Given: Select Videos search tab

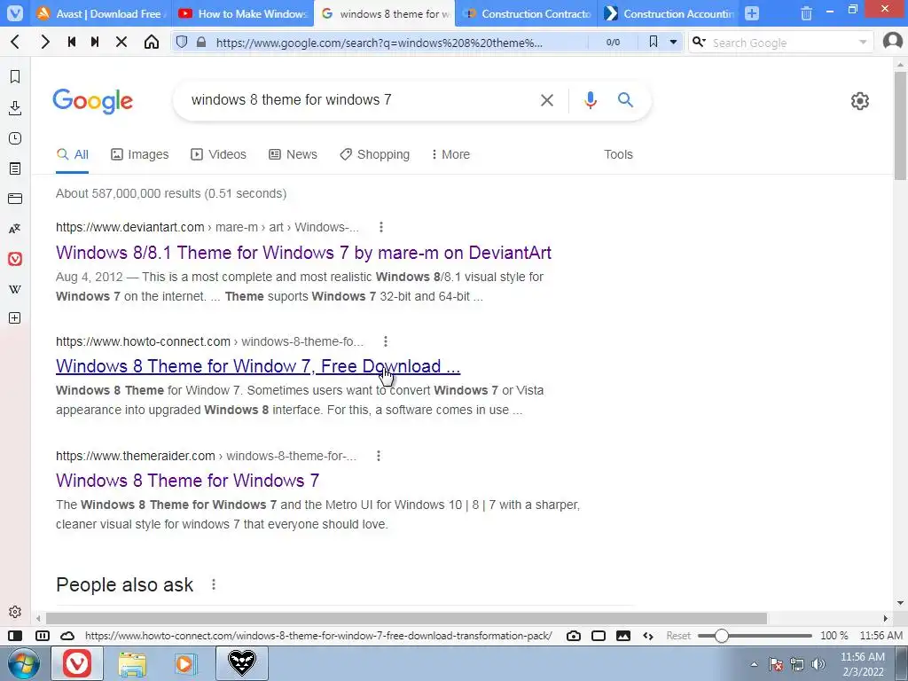Looking at the screenshot, I should 218,154.
